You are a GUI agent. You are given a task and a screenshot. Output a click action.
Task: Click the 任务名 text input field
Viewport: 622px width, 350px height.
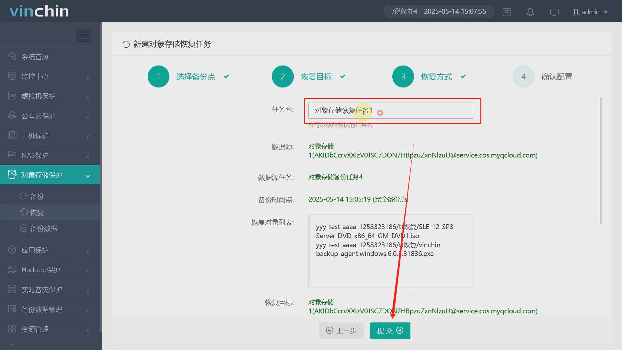coord(391,111)
